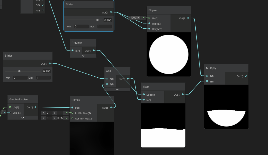Viewport: 268px width, 155px height.
Task: Click the Preview node In(1) port
Action: tap(73, 50)
